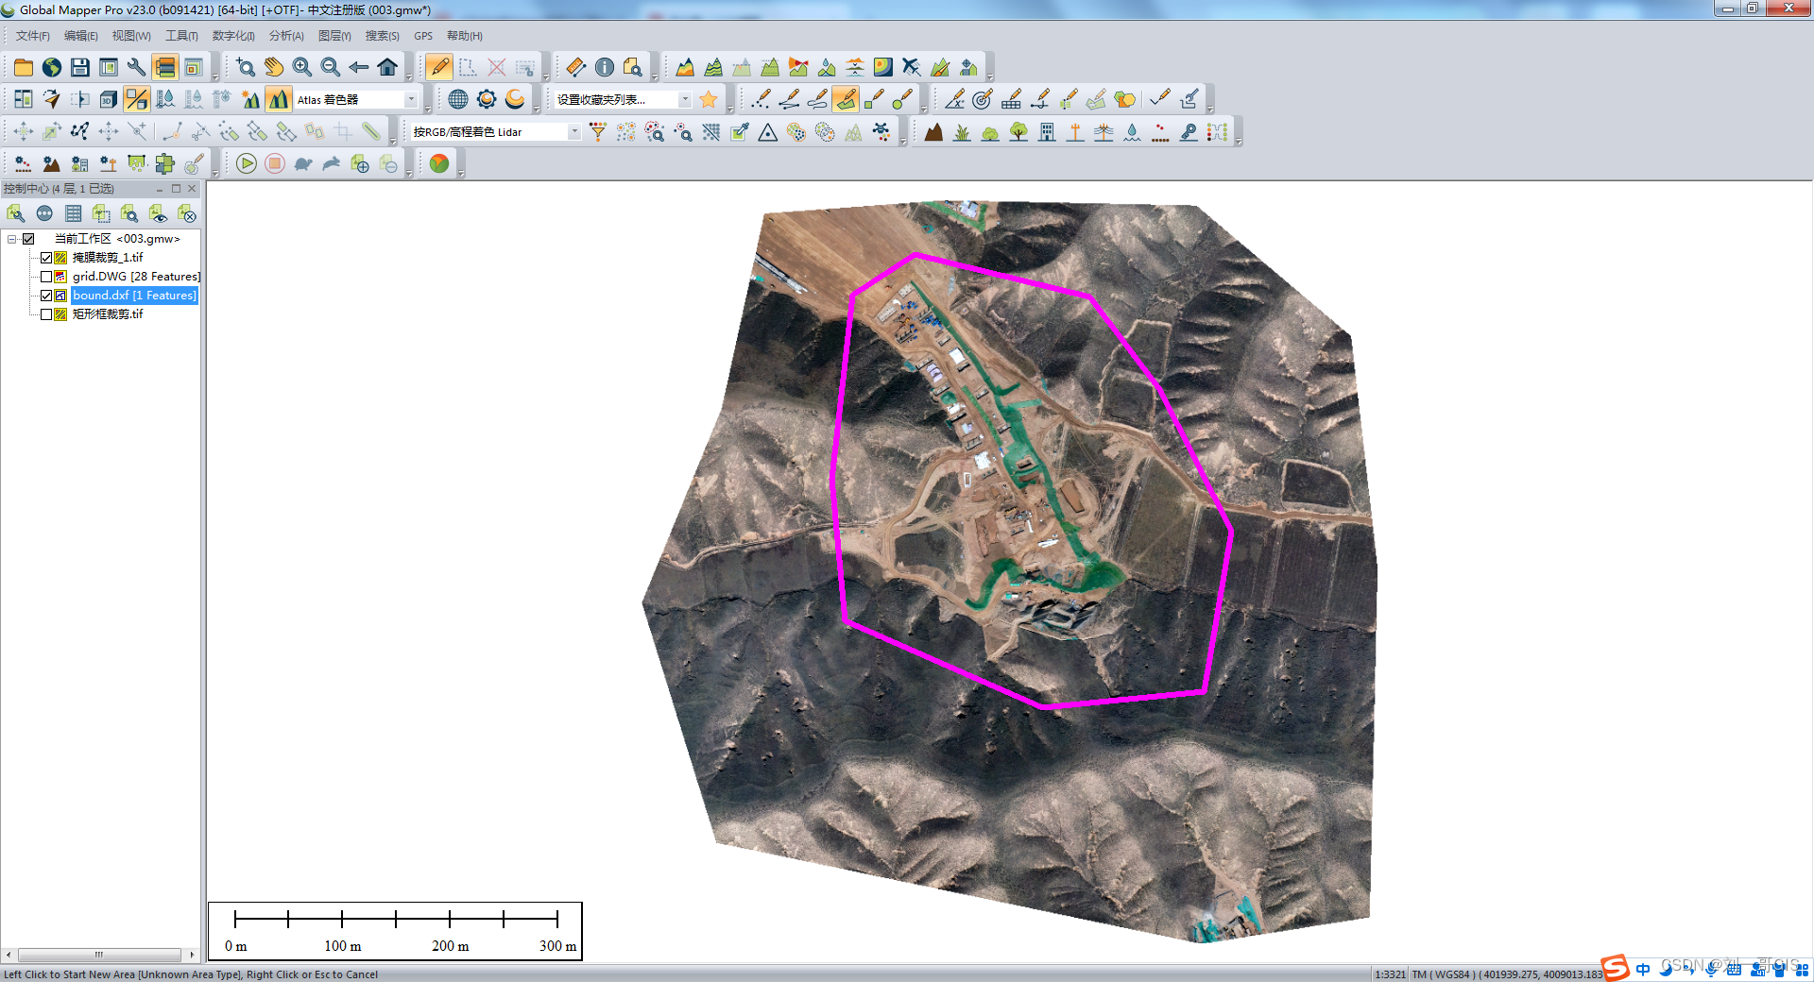Viewport: 1814px width, 982px height.
Task: Open the Atlas 着色器 shader dropdown
Action: (x=411, y=99)
